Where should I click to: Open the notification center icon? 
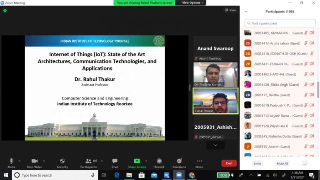coord(312,175)
